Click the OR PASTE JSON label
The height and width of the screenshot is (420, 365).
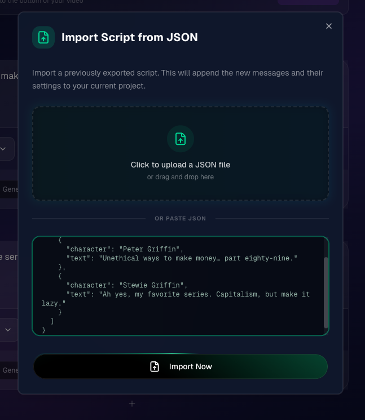click(x=181, y=219)
